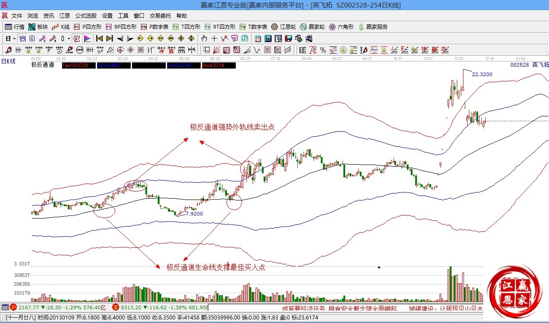Click the command input field in status bar

(244, 308)
